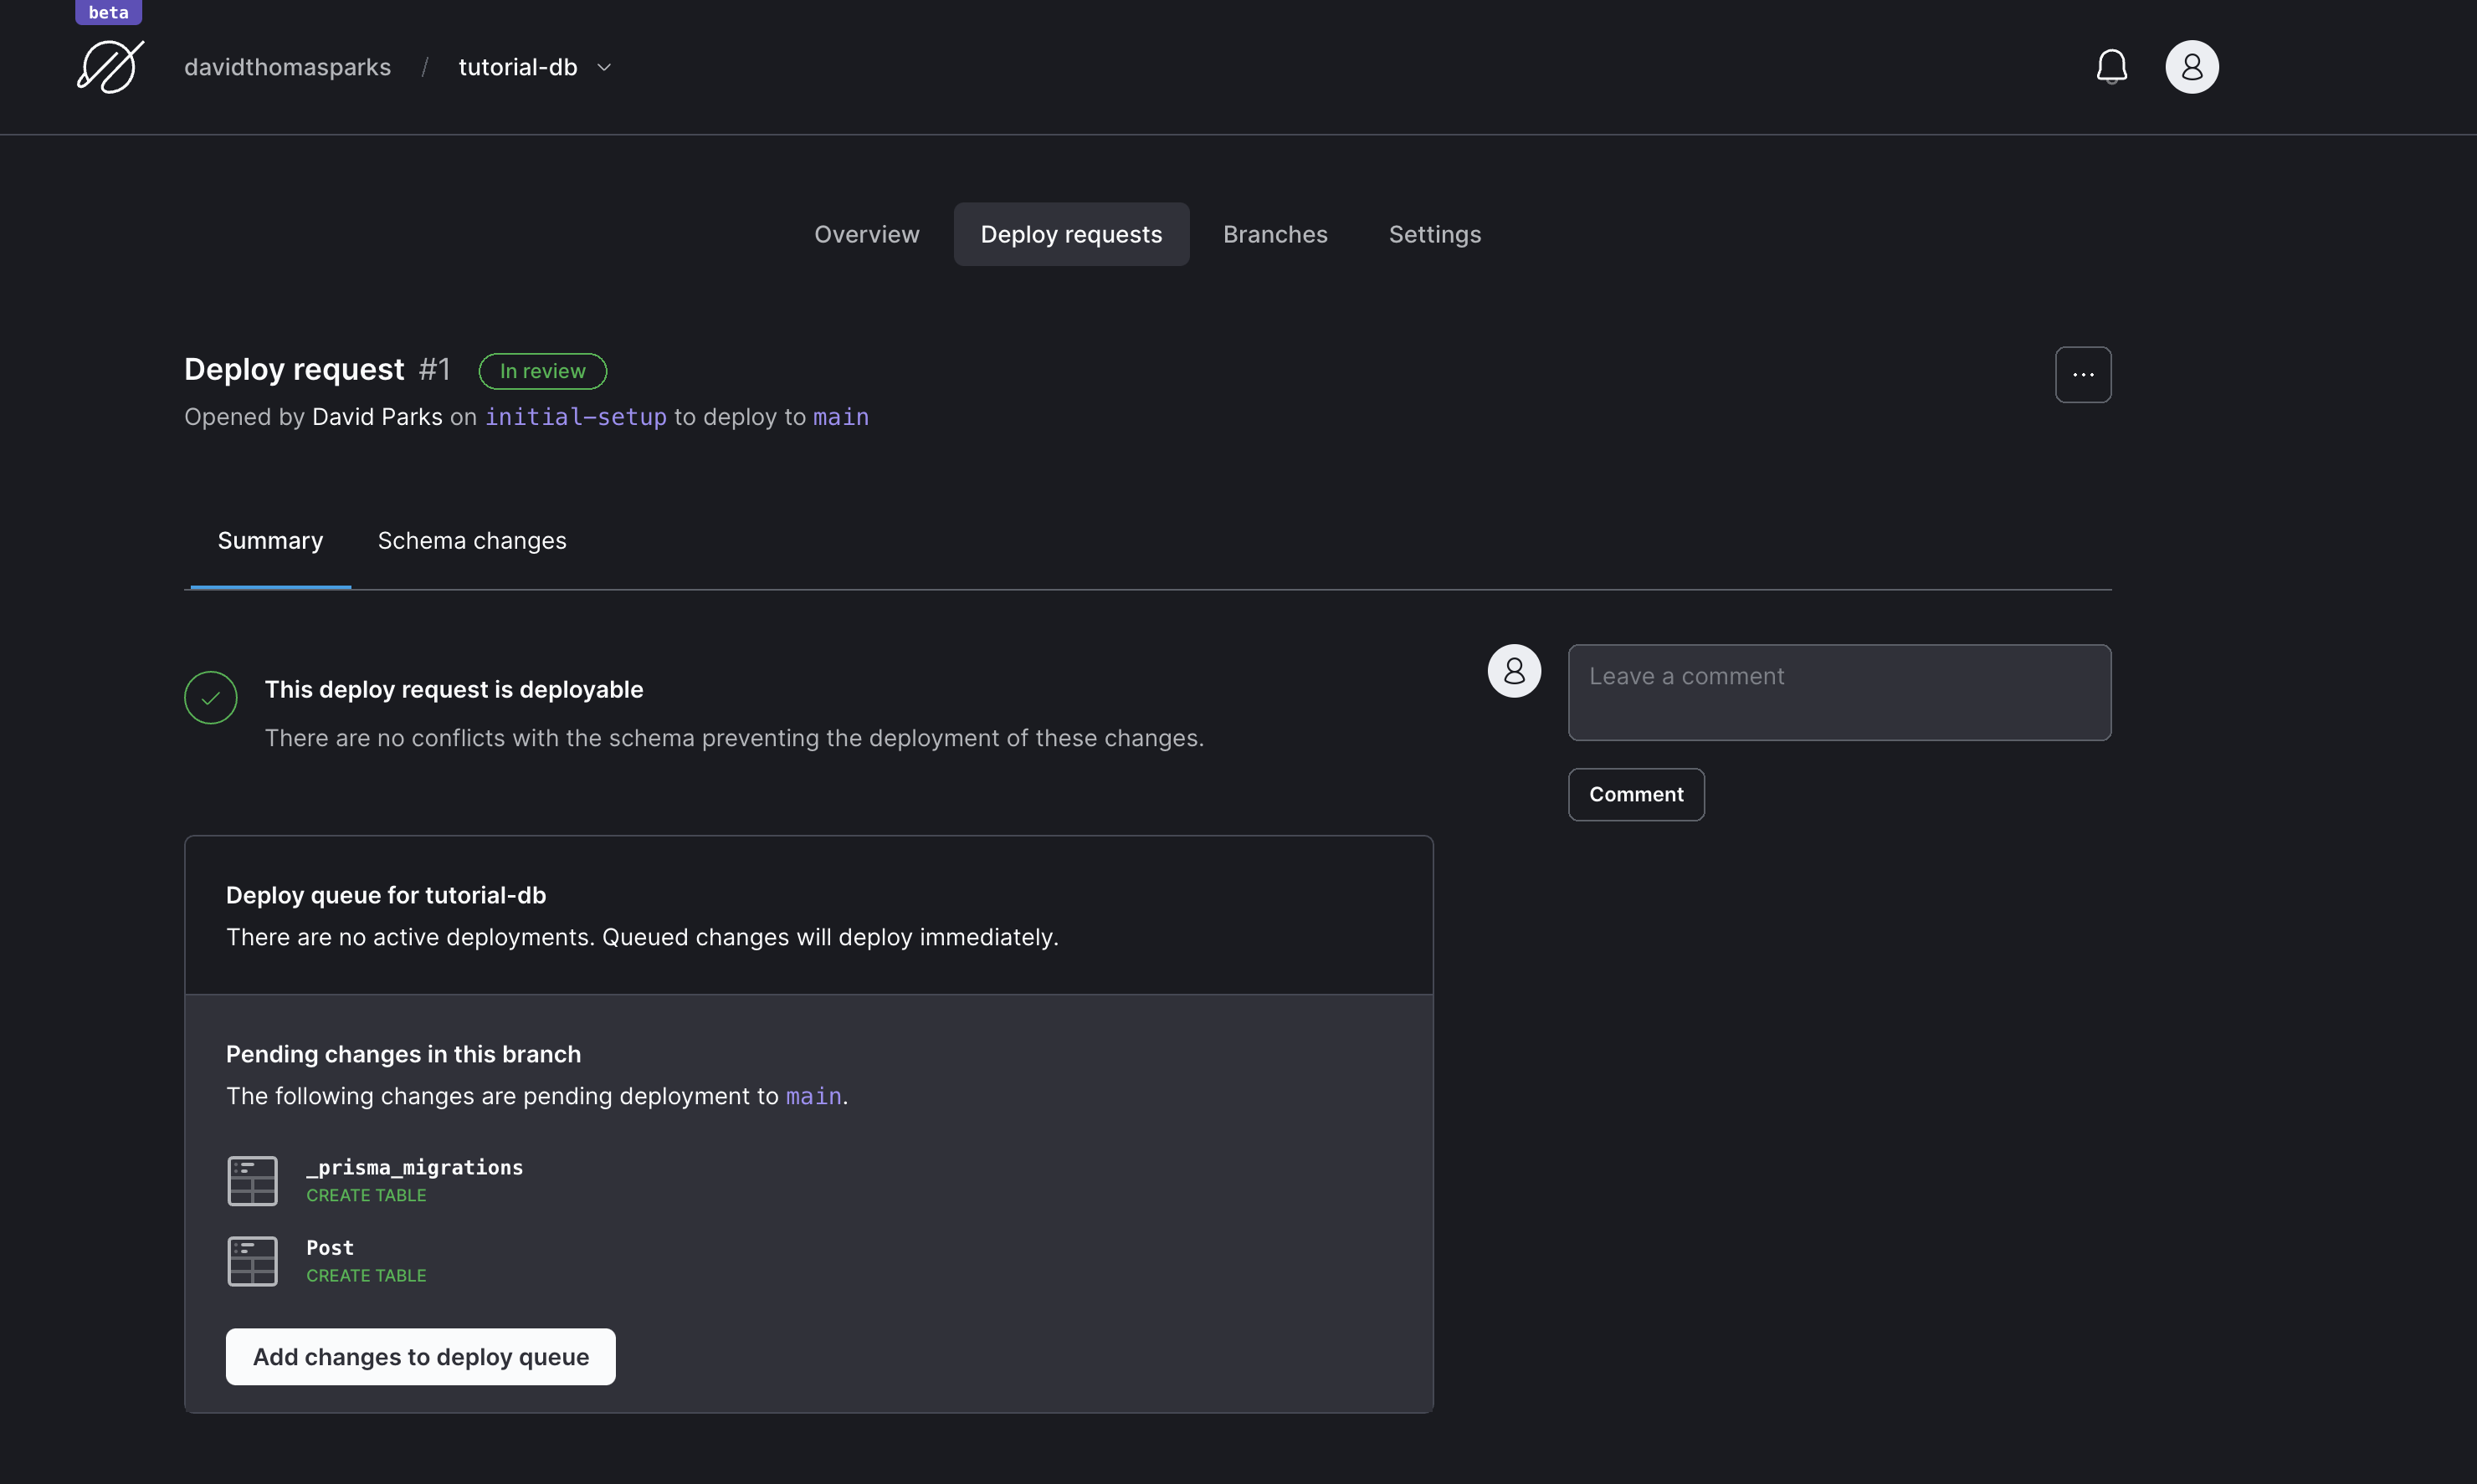Click the In review status badge

542,370
